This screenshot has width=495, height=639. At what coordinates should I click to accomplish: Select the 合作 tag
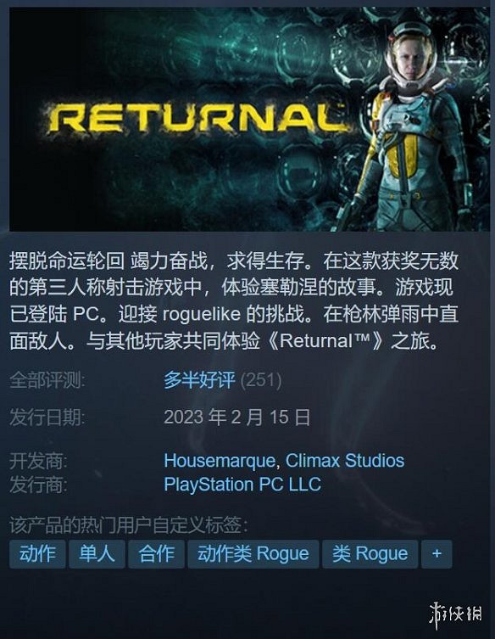coord(156,554)
